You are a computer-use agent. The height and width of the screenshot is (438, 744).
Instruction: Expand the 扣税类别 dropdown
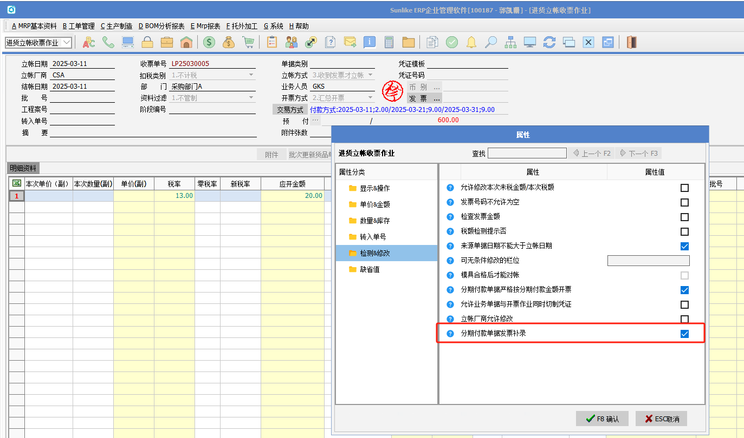251,75
